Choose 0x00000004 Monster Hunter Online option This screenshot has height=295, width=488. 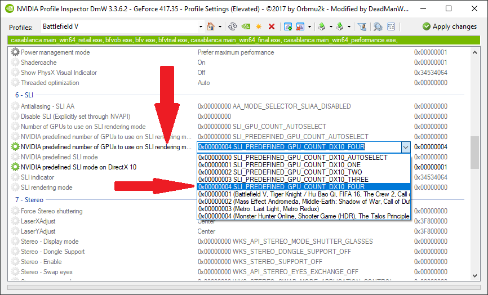(304, 216)
